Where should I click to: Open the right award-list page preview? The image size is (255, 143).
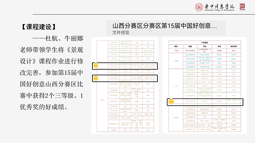click(204, 85)
